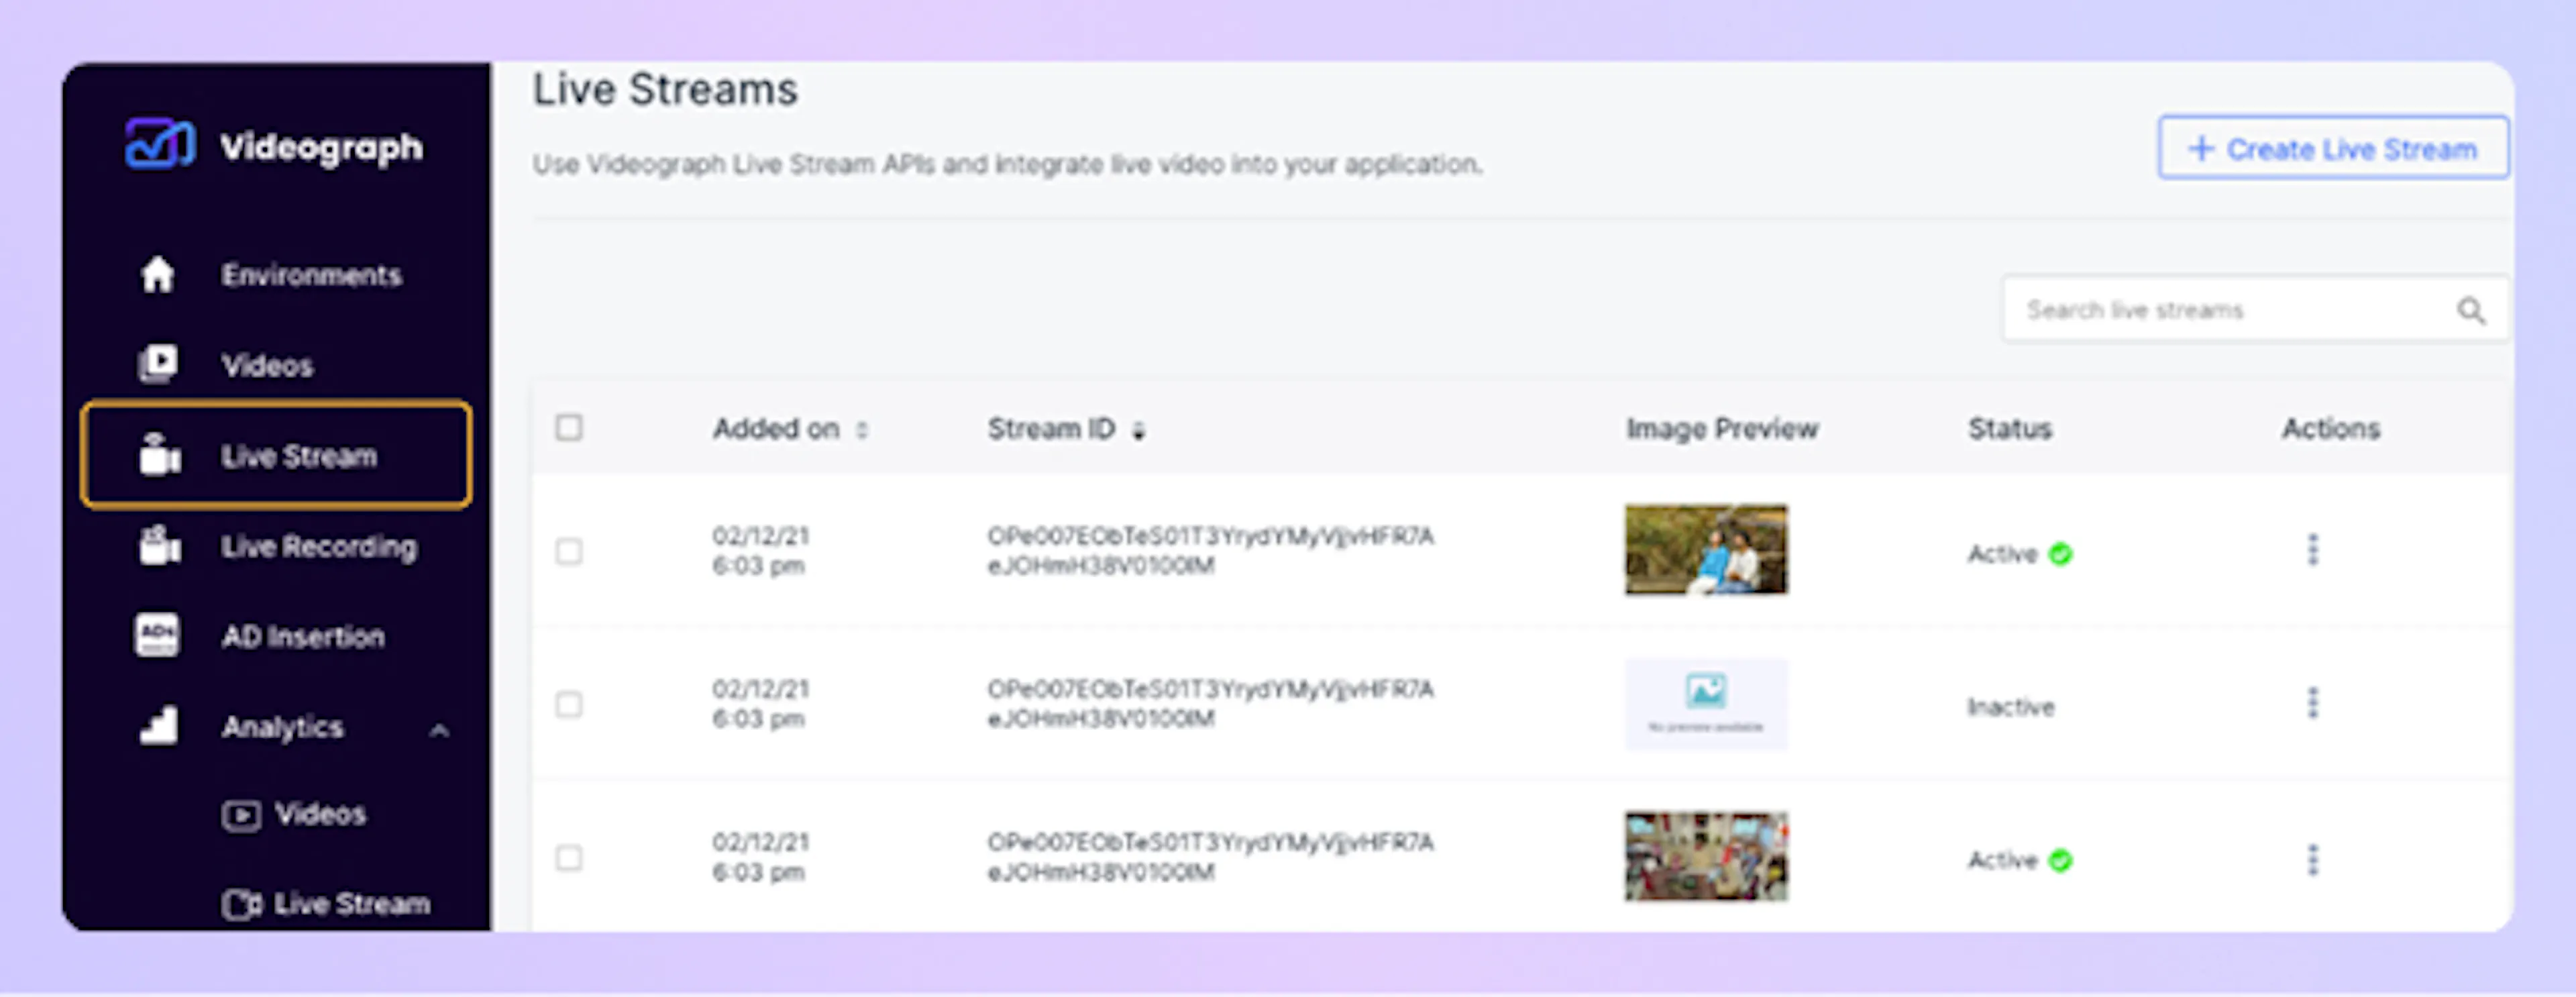Collapse the Analytics section chevron
Screen dimensions: 2576x997
(x=439, y=731)
